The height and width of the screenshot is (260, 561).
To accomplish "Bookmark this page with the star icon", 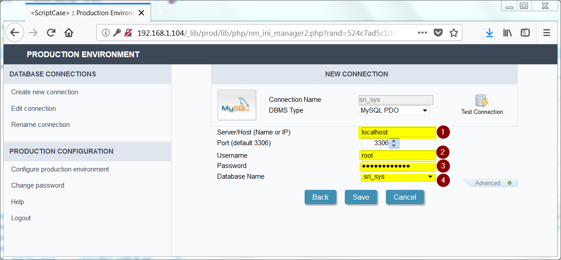I will [454, 32].
